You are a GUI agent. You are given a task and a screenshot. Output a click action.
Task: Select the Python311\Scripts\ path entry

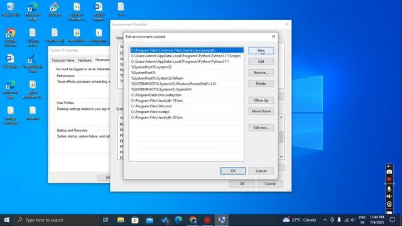(x=187, y=56)
